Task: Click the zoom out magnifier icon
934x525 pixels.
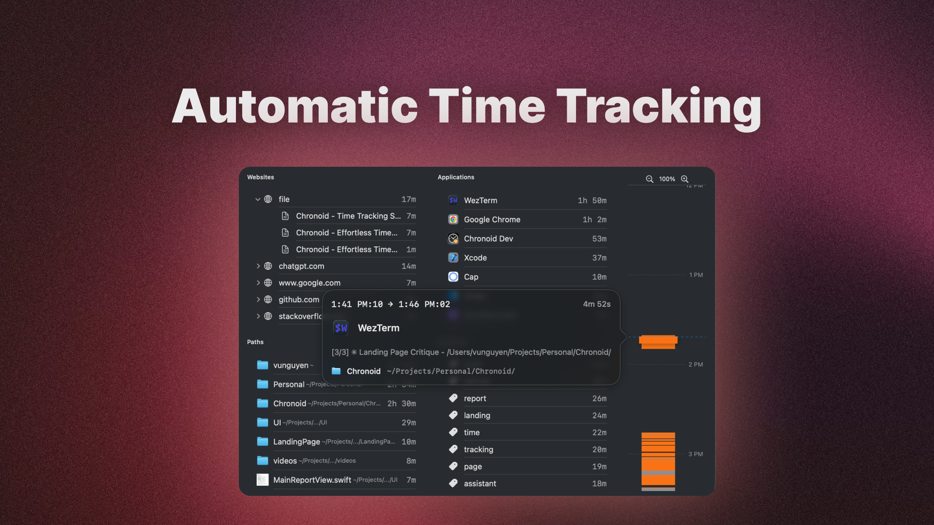Action: [649, 179]
